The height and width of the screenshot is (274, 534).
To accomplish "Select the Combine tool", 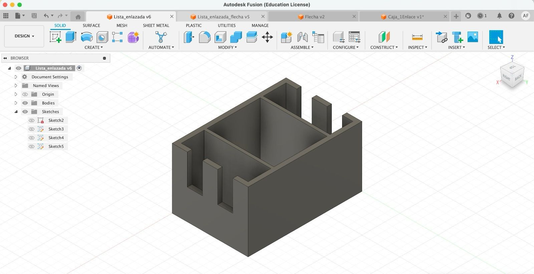I will [x=236, y=37].
